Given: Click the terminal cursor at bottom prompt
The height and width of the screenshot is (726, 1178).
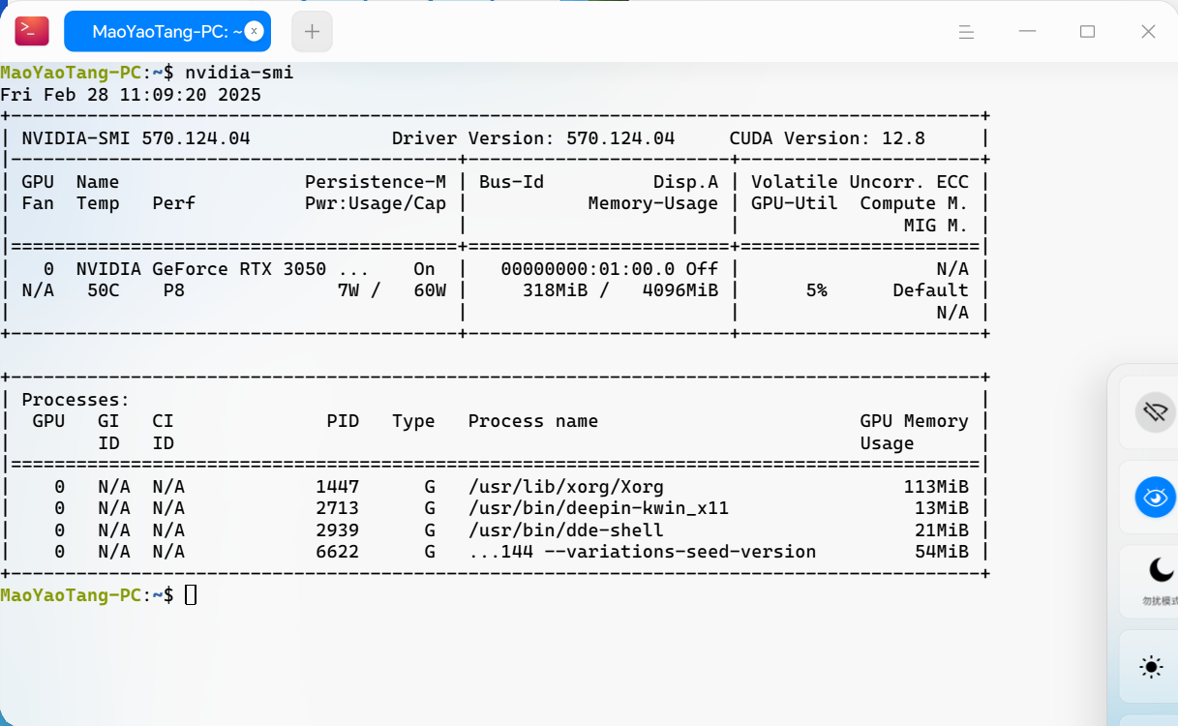Looking at the screenshot, I should point(191,595).
